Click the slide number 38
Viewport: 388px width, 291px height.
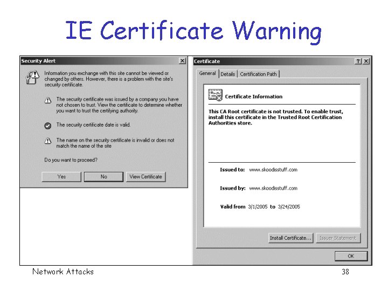(x=345, y=272)
